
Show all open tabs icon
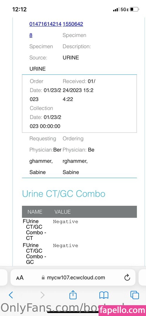pos(135,295)
